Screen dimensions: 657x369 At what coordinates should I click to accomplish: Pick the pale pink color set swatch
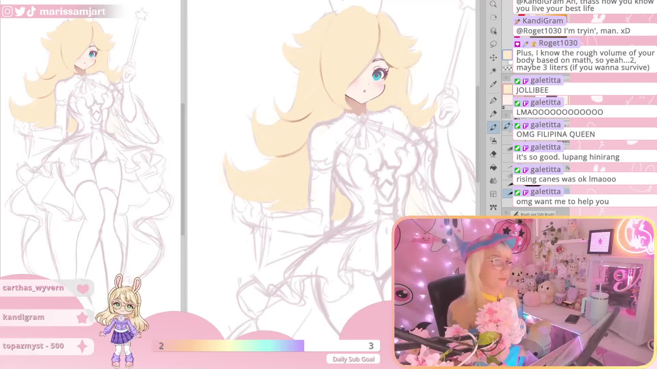coord(507,100)
